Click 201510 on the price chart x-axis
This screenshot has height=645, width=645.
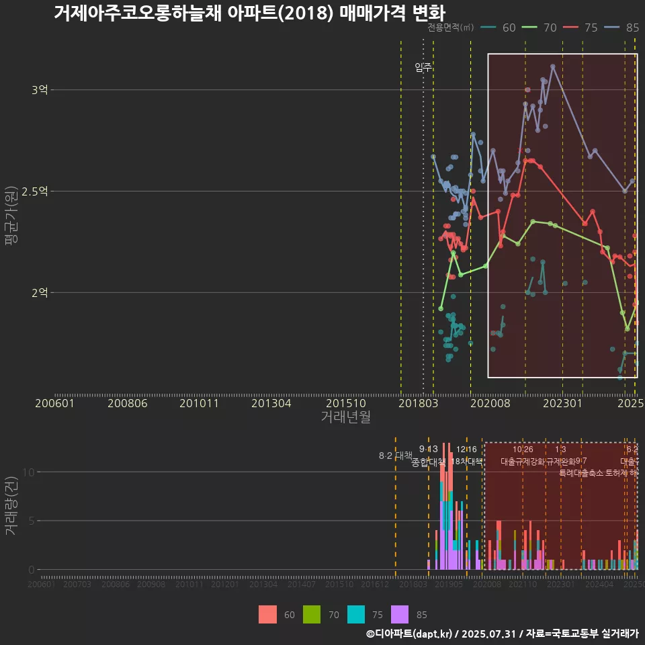(346, 403)
